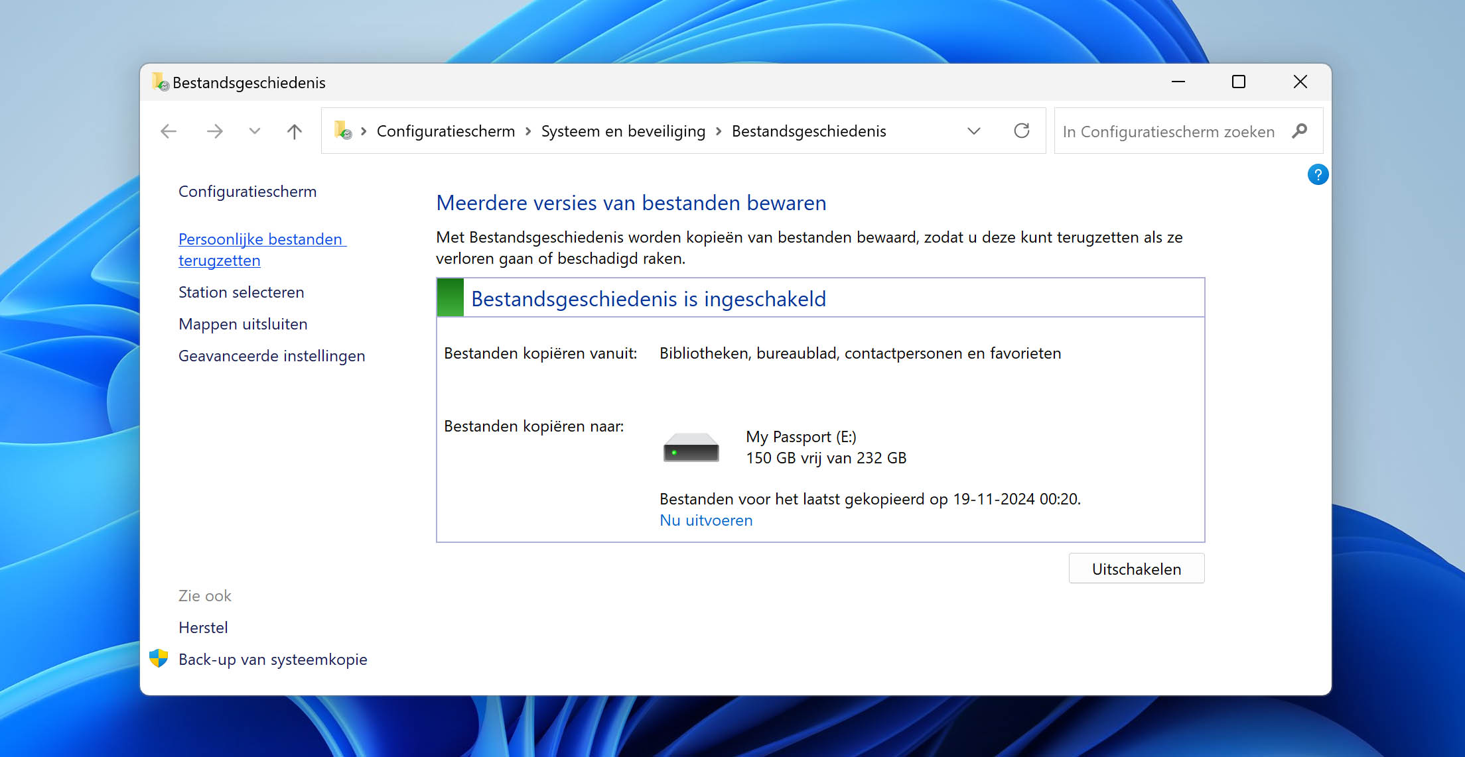The height and width of the screenshot is (757, 1465).
Task: Open recent locations chevron next to forward arrow
Action: tap(255, 131)
